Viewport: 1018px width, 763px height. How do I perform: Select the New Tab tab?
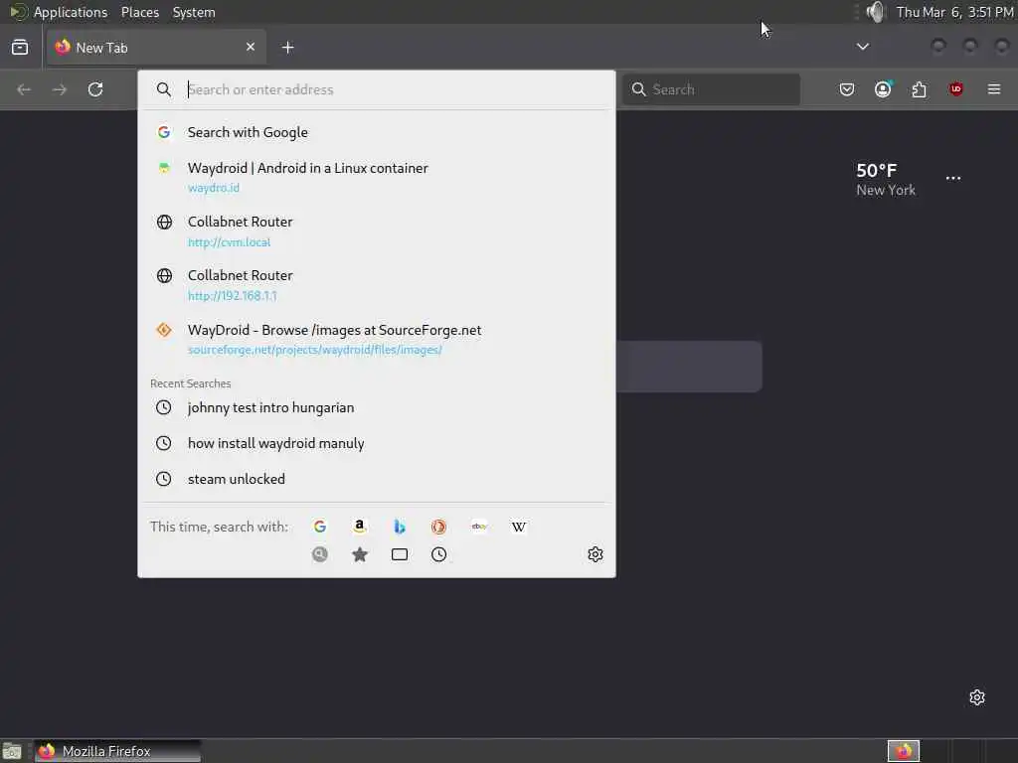[156, 48]
